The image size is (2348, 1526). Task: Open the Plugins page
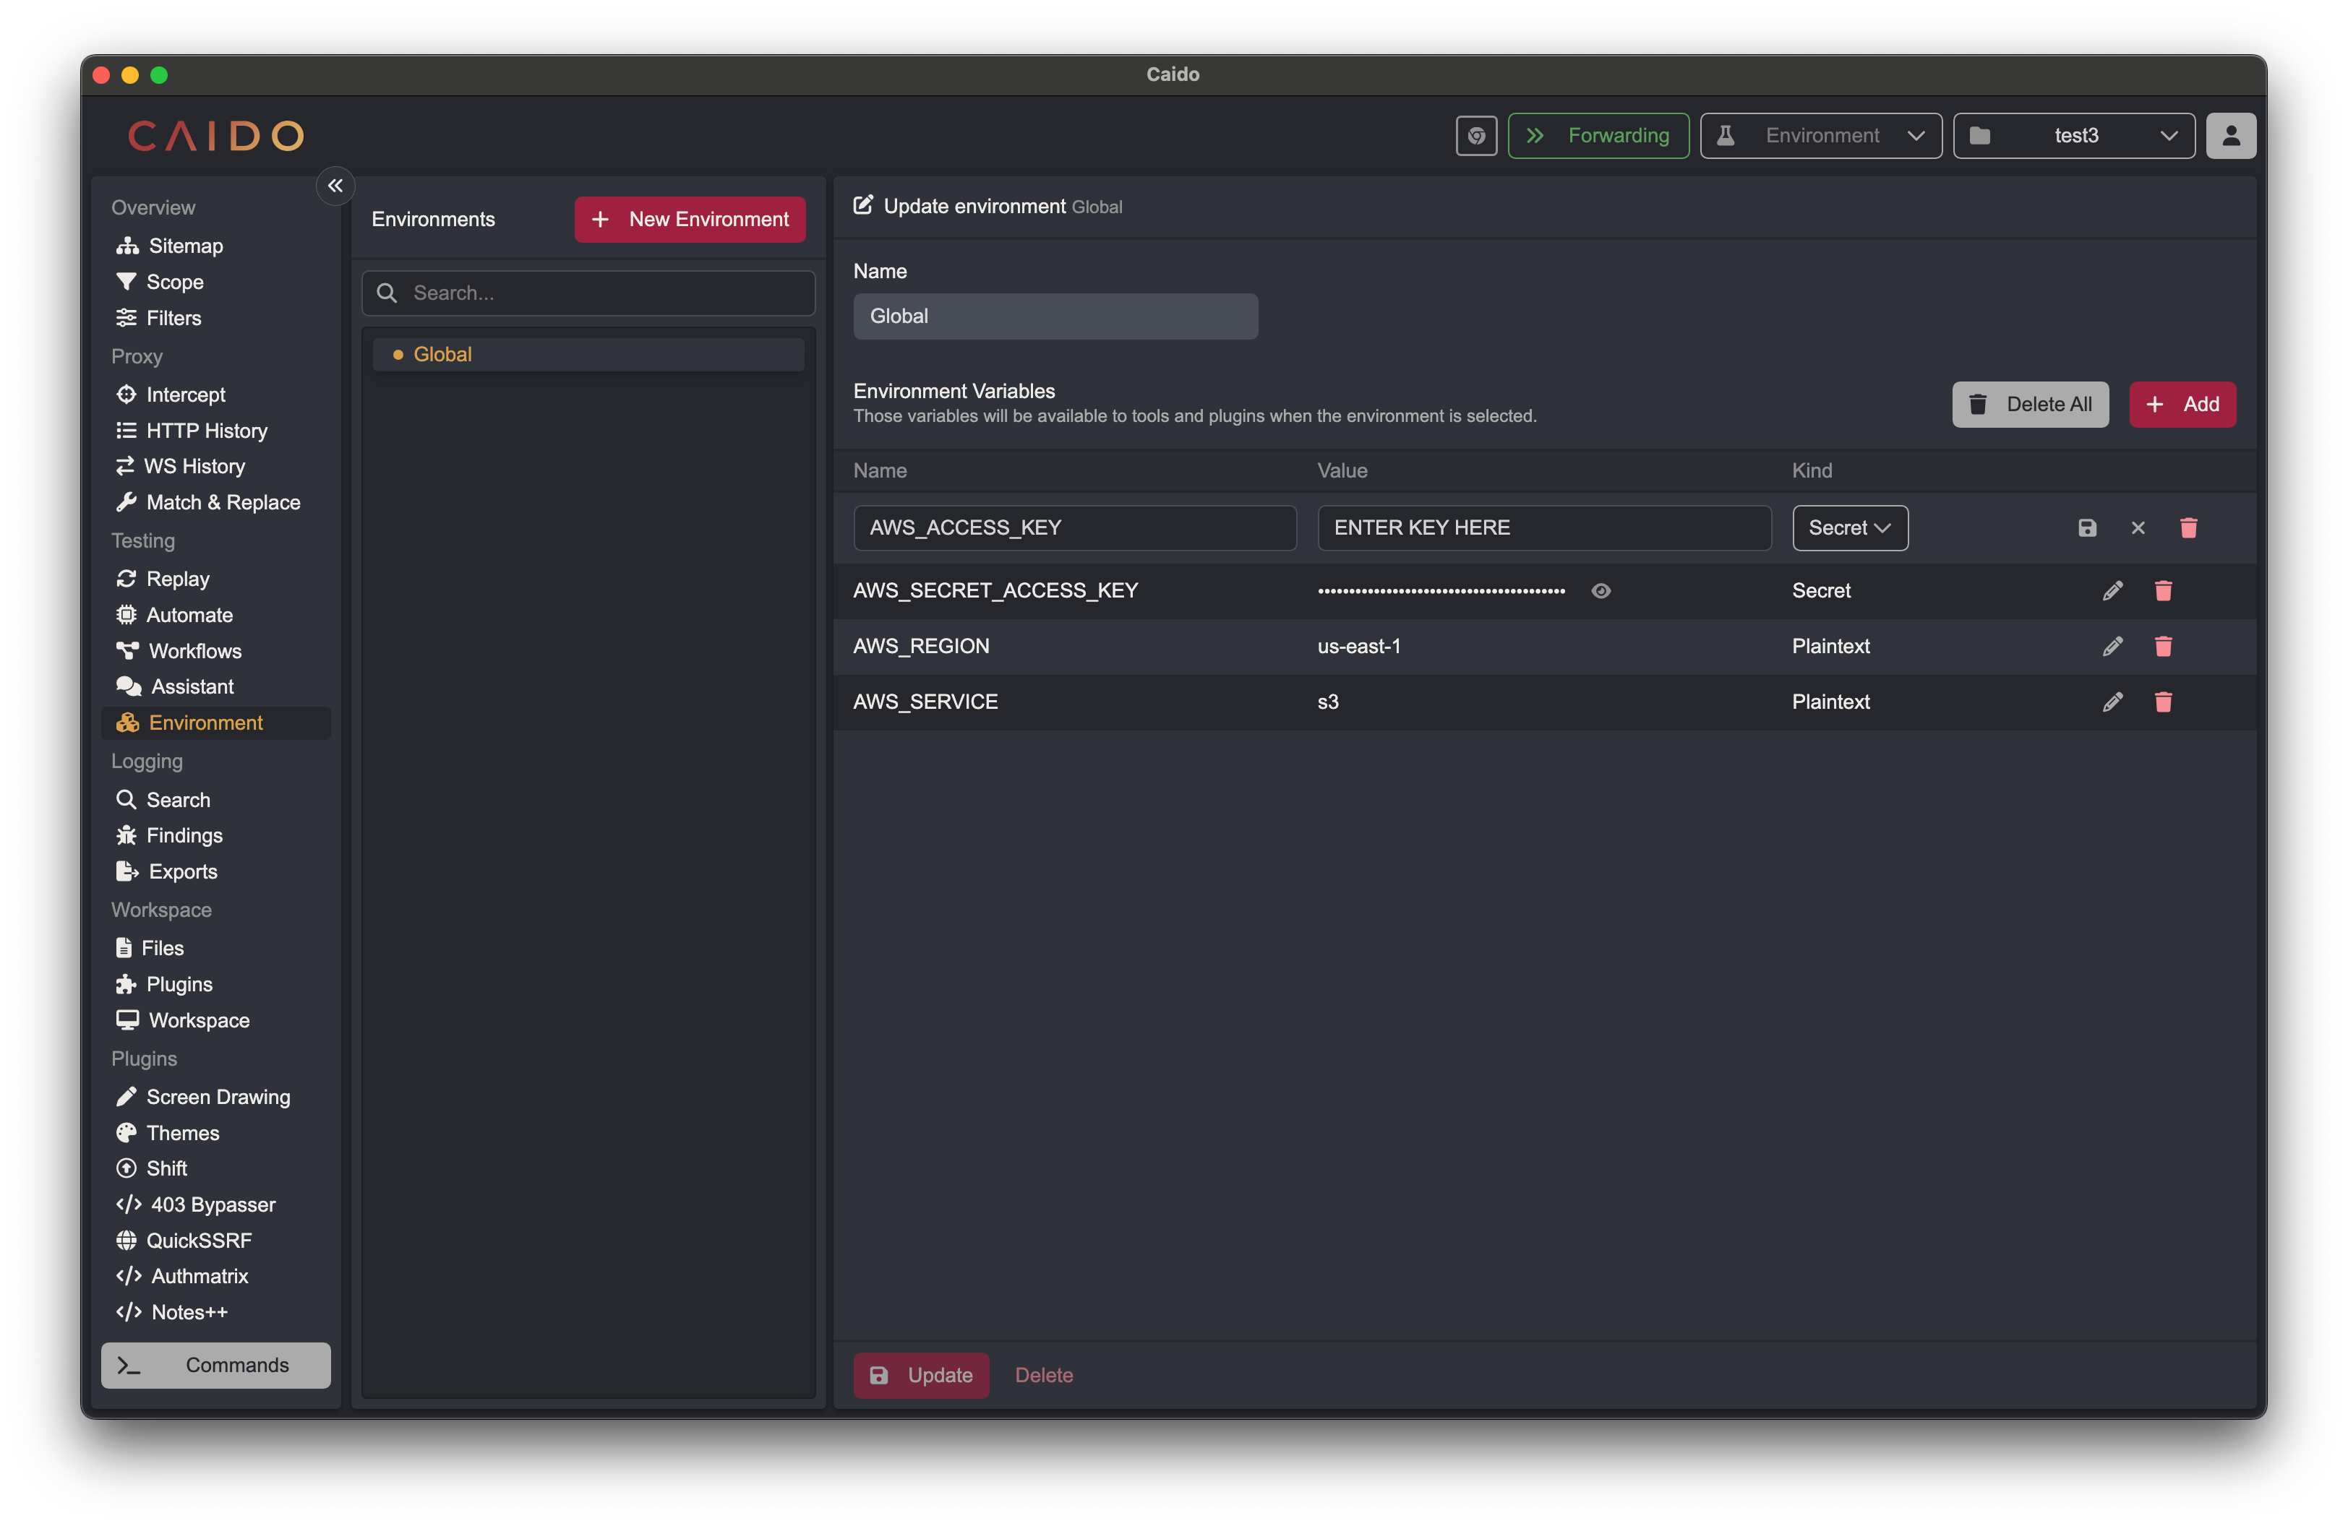coord(216,984)
